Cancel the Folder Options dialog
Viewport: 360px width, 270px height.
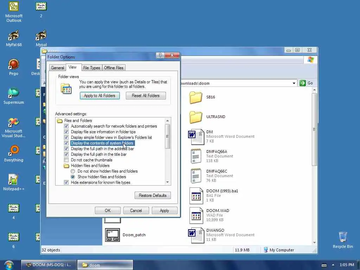(x=136, y=211)
